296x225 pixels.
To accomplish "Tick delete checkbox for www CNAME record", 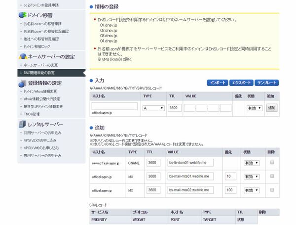I will 272,162.
